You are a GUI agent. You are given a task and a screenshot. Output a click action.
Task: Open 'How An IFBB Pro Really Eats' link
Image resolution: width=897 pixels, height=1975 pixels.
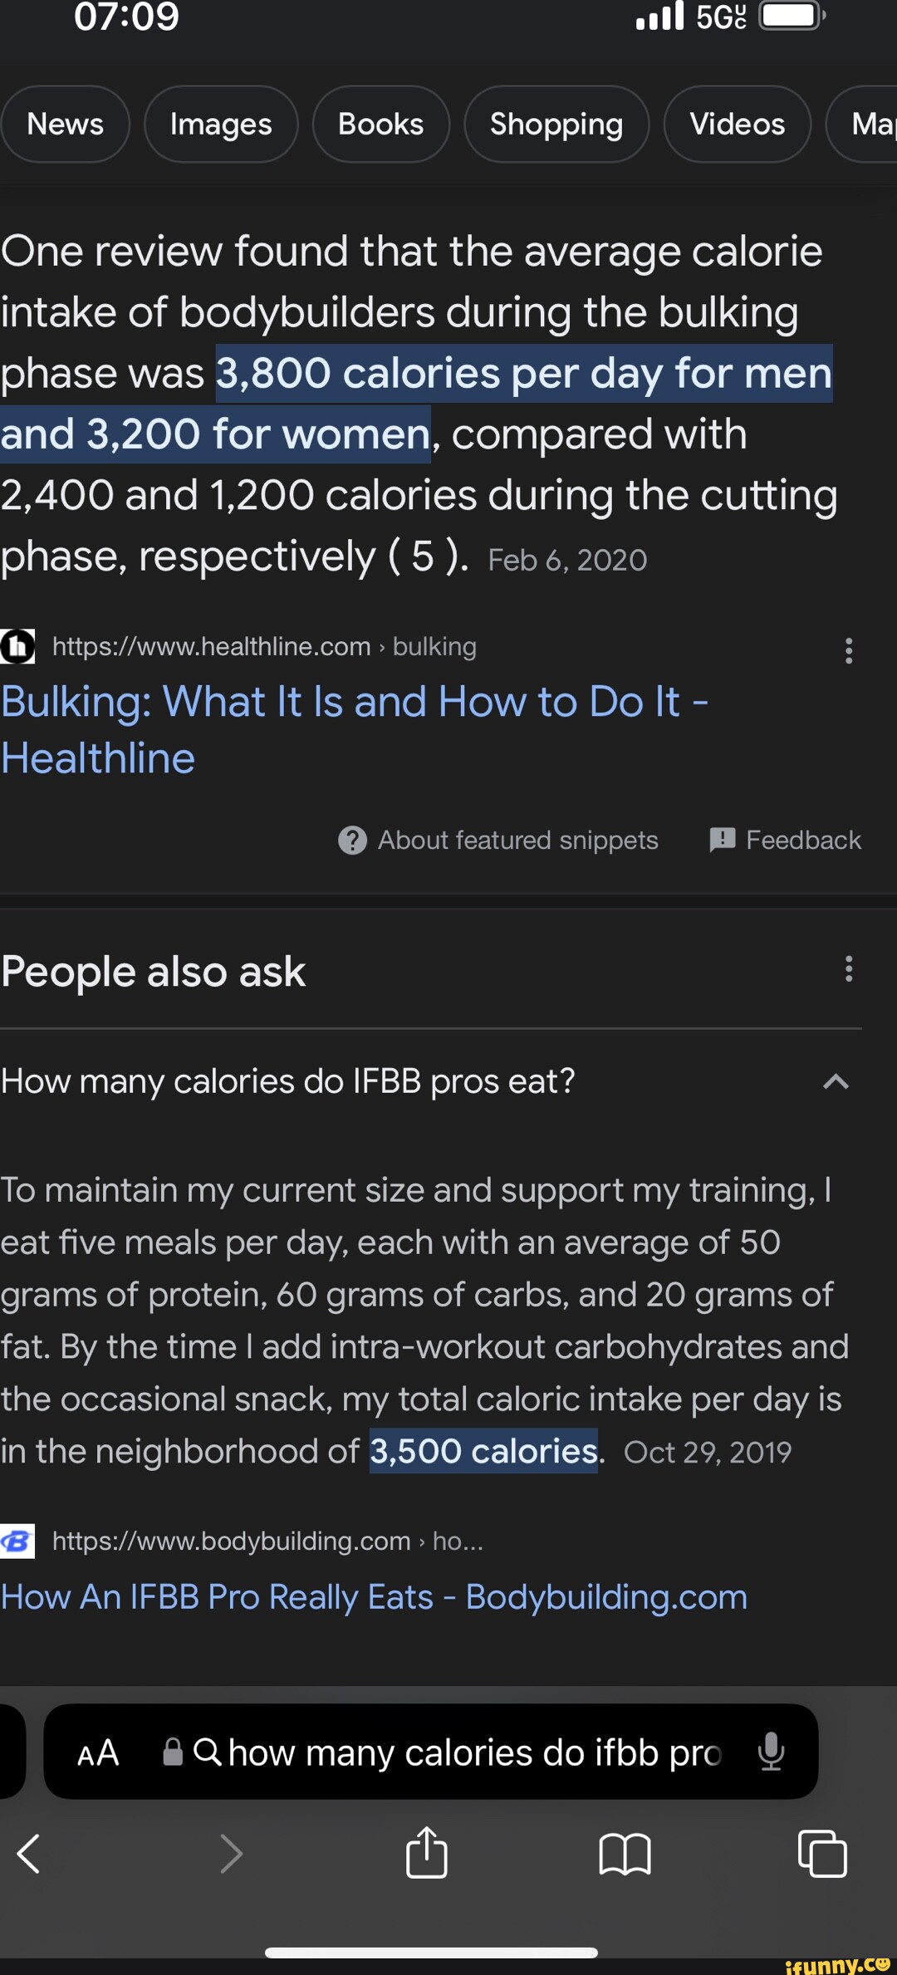coord(374,1597)
